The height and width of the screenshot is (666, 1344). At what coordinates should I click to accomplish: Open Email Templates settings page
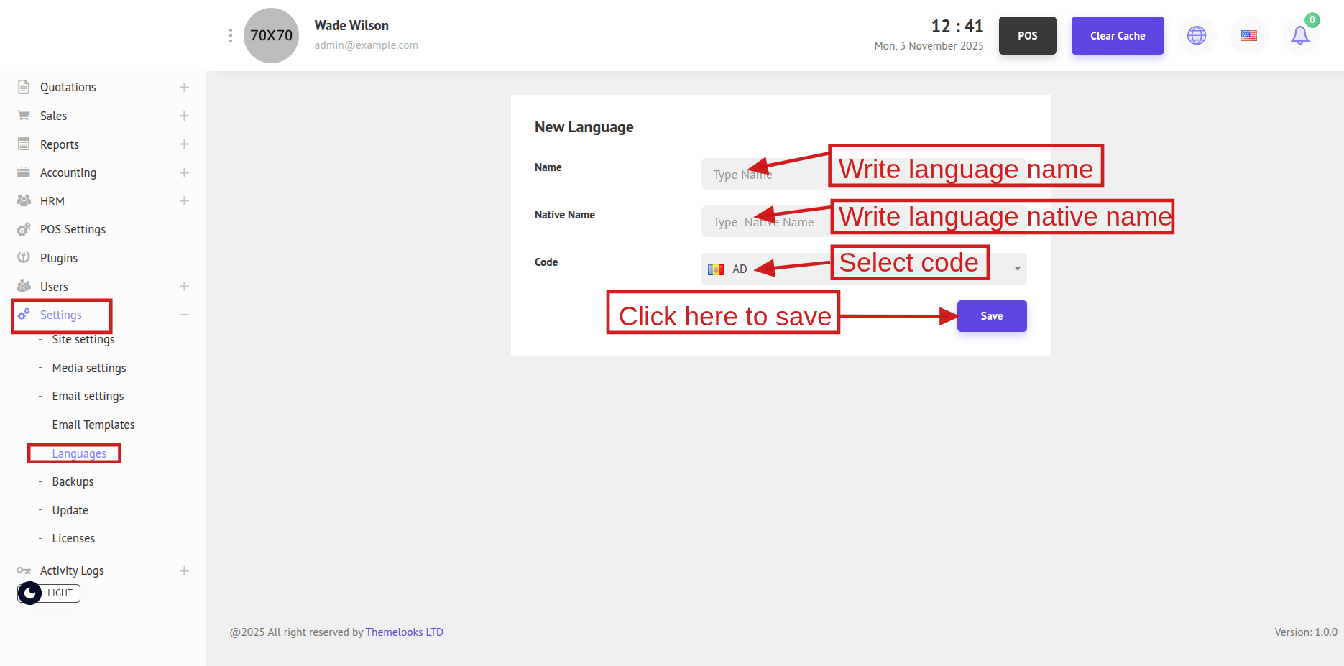pyautogui.click(x=93, y=425)
